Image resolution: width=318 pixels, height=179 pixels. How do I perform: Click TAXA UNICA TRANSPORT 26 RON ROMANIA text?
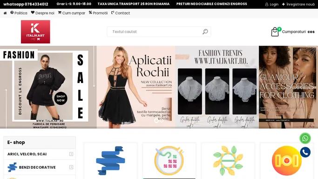134,4
